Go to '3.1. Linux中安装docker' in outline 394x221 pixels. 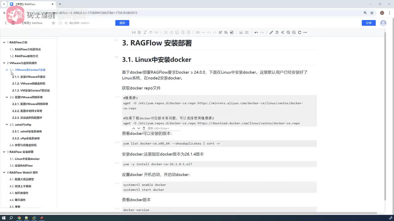(25, 159)
